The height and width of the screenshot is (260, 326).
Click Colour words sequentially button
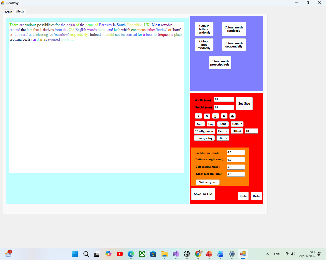[234, 45]
